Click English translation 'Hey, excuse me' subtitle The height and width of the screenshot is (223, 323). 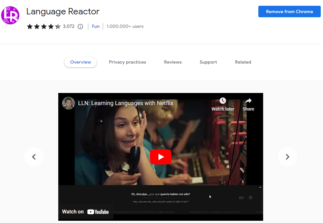(x=161, y=202)
